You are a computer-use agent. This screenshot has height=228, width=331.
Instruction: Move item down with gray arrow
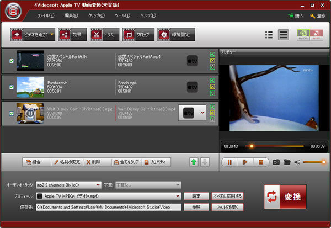pyautogui.click(x=205, y=162)
